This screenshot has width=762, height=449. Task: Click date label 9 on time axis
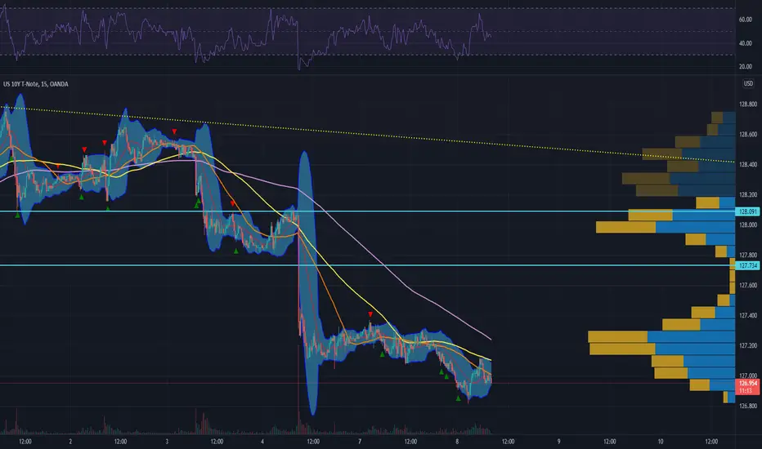(559, 441)
